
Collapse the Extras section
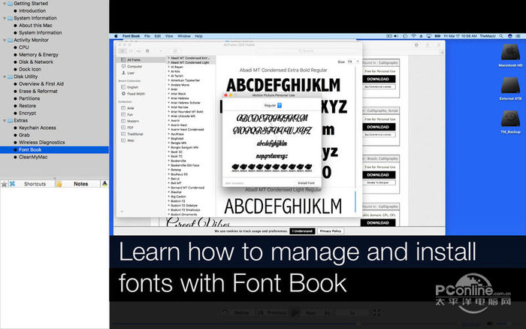(x=5, y=120)
